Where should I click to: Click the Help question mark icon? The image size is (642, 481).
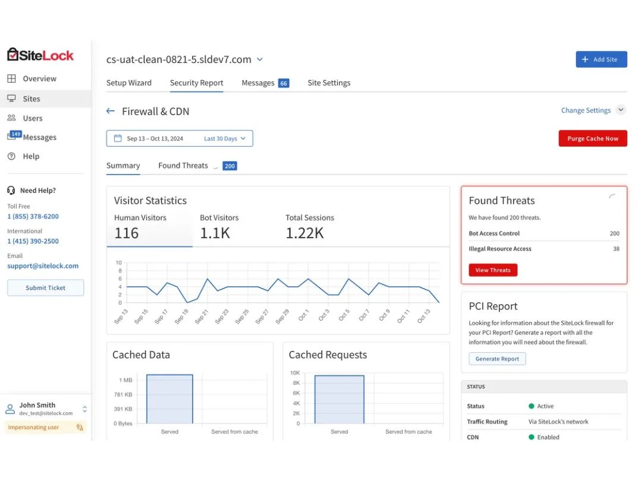(11, 156)
